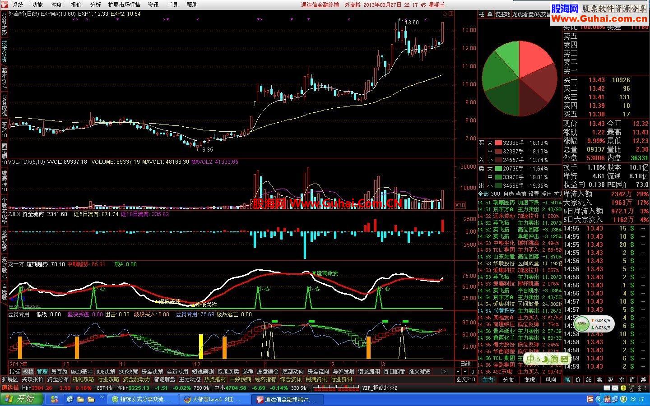Viewport: 650px width, 406px height.
Task: Select 自选股 in left sidebar
Action: pyautogui.click(x=4, y=292)
